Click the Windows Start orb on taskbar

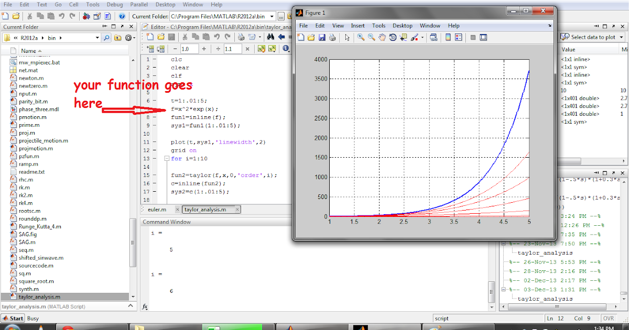click(x=12, y=327)
